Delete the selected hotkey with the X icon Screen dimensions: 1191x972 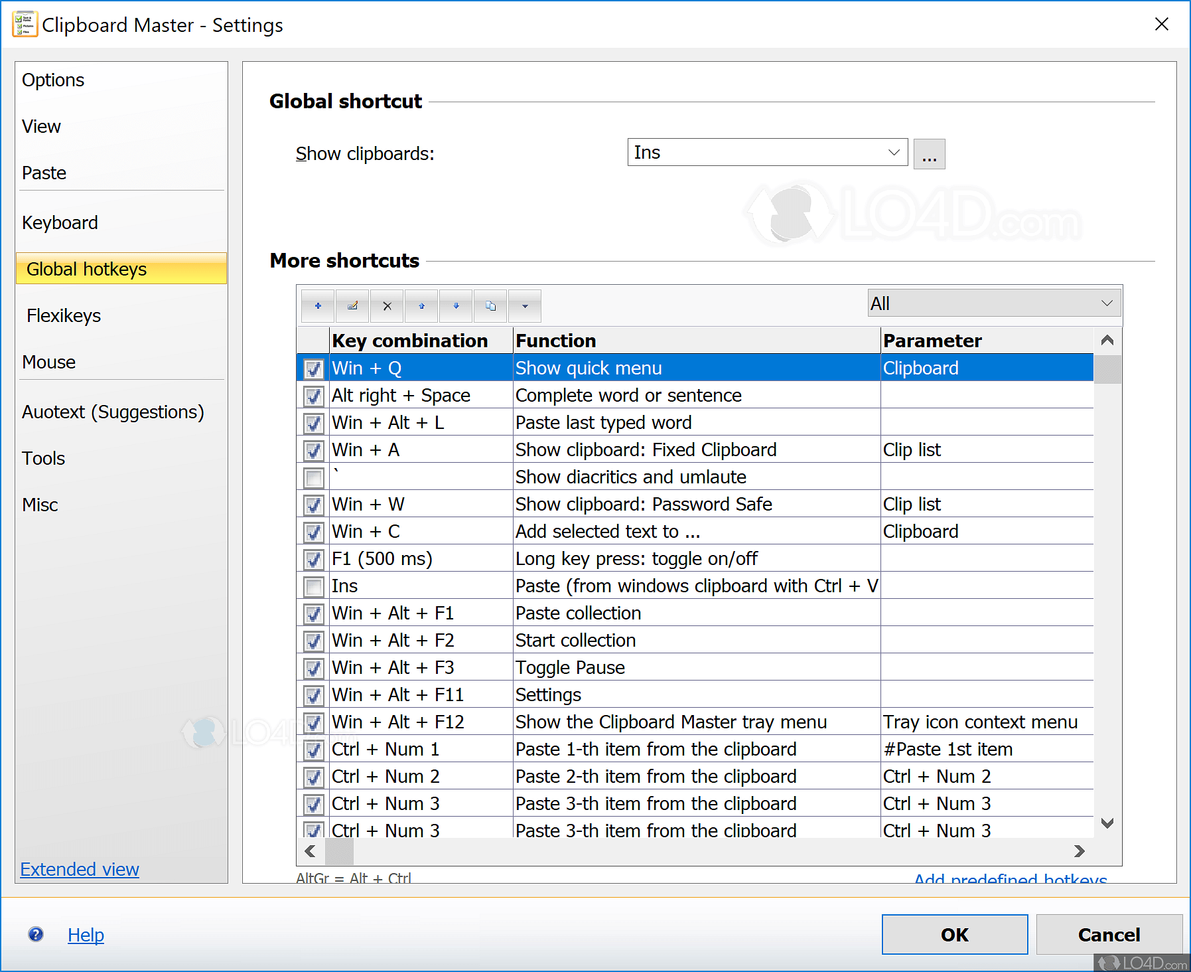coord(386,305)
